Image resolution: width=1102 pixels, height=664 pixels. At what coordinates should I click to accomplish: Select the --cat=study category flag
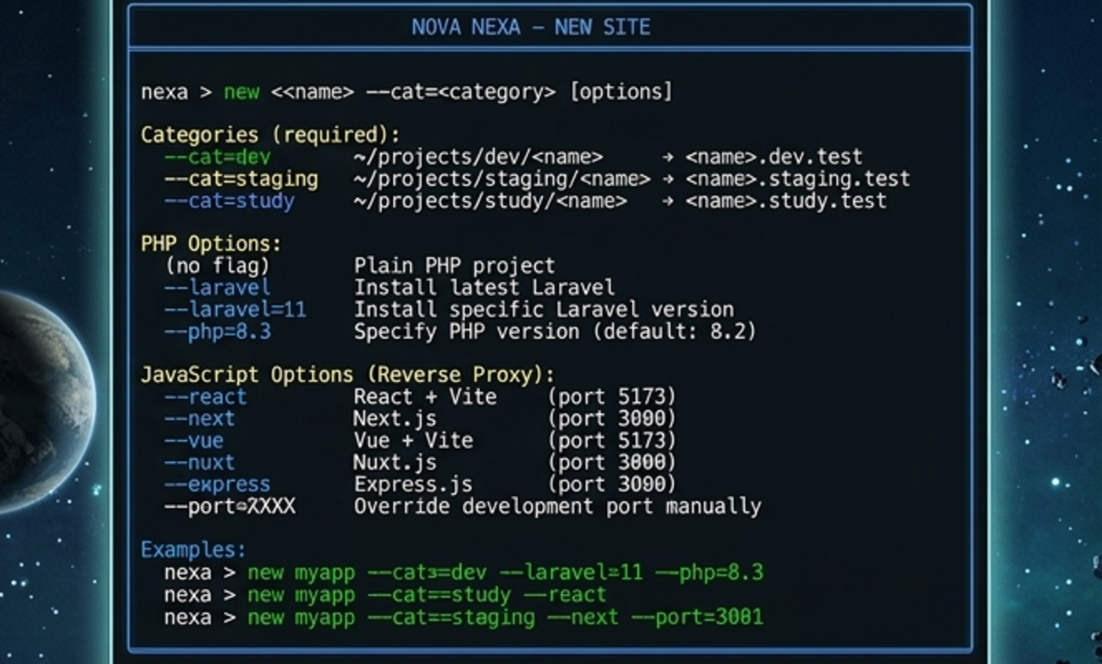pos(229,201)
